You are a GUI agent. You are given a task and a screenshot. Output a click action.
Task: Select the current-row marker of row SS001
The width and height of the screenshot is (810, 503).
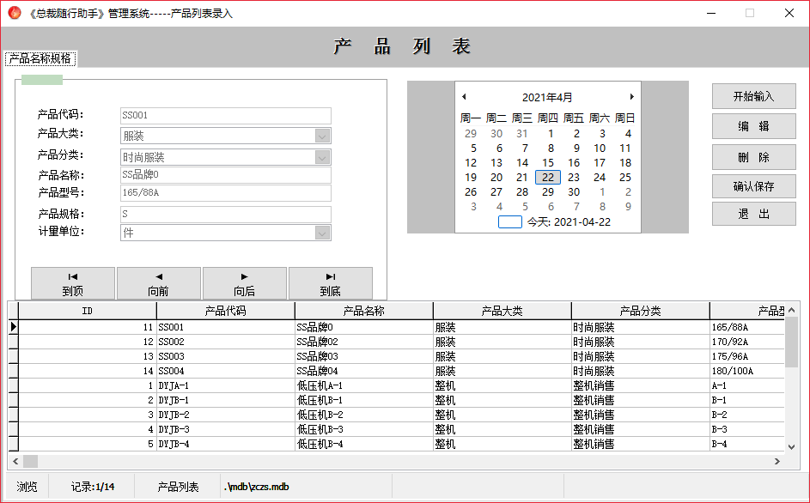point(14,327)
